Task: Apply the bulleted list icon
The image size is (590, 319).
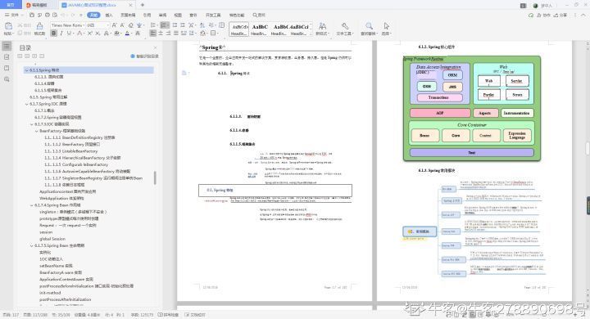Action: coord(152,25)
